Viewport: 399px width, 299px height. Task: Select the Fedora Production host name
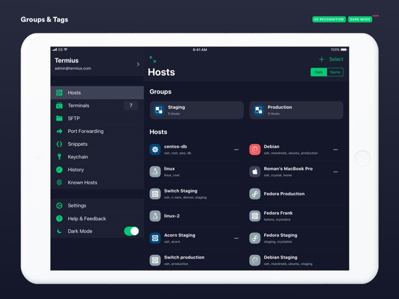(x=284, y=194)
